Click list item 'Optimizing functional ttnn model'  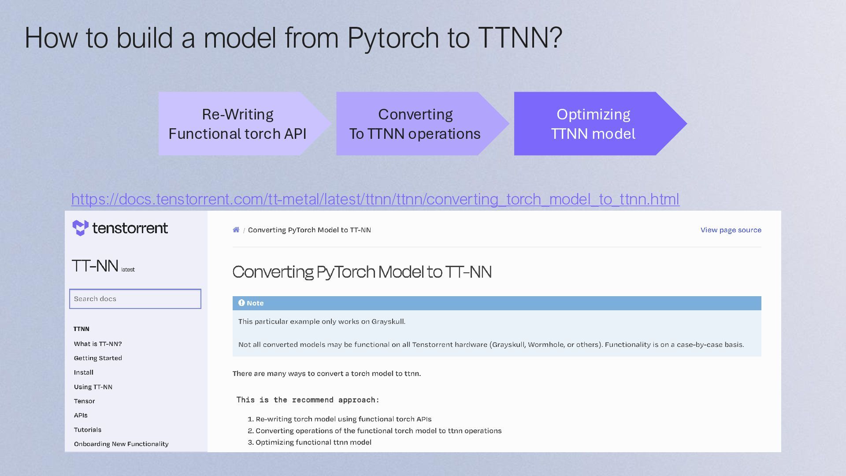313,442
